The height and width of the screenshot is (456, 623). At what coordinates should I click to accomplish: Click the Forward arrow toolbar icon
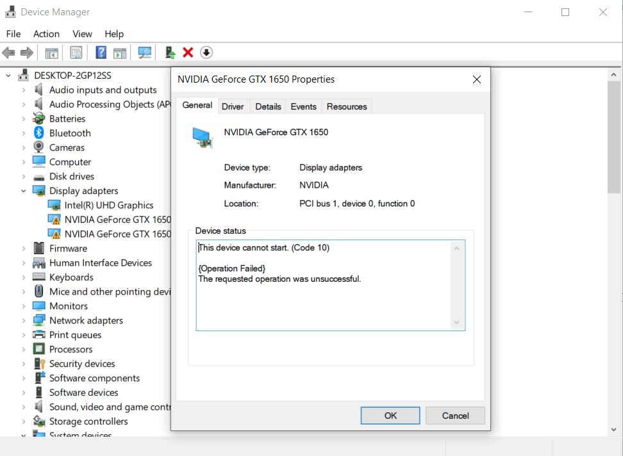coord(27,53)
